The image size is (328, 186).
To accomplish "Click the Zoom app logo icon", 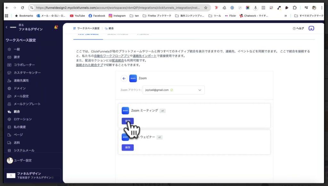I will pyautogui.click(x=133, y=78).
